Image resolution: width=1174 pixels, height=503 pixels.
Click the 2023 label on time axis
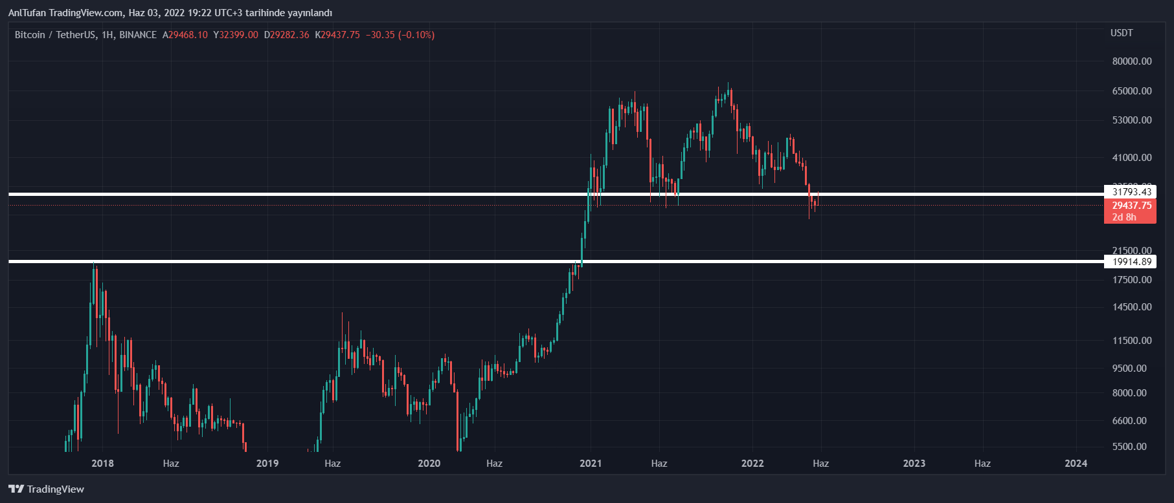914,463
